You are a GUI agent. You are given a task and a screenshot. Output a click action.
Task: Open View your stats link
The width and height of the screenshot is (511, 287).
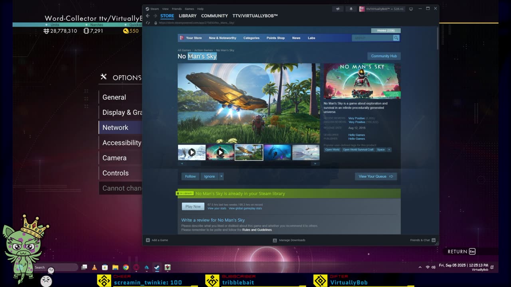tap(217, 208)
